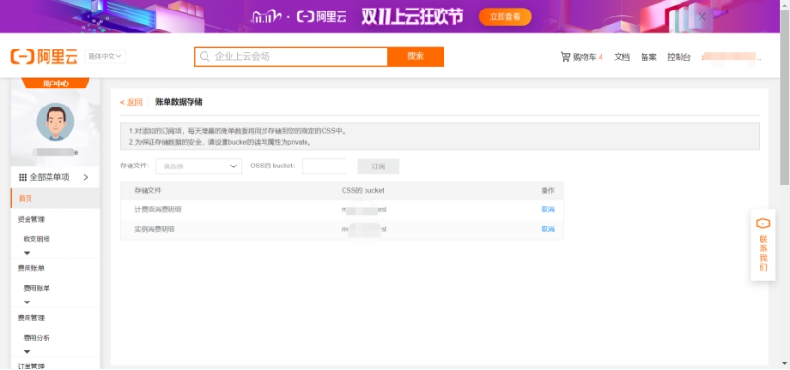Open 费用分析 in the sidebar
The height and width of the screenshot is (370, 790).
[37, 338]
